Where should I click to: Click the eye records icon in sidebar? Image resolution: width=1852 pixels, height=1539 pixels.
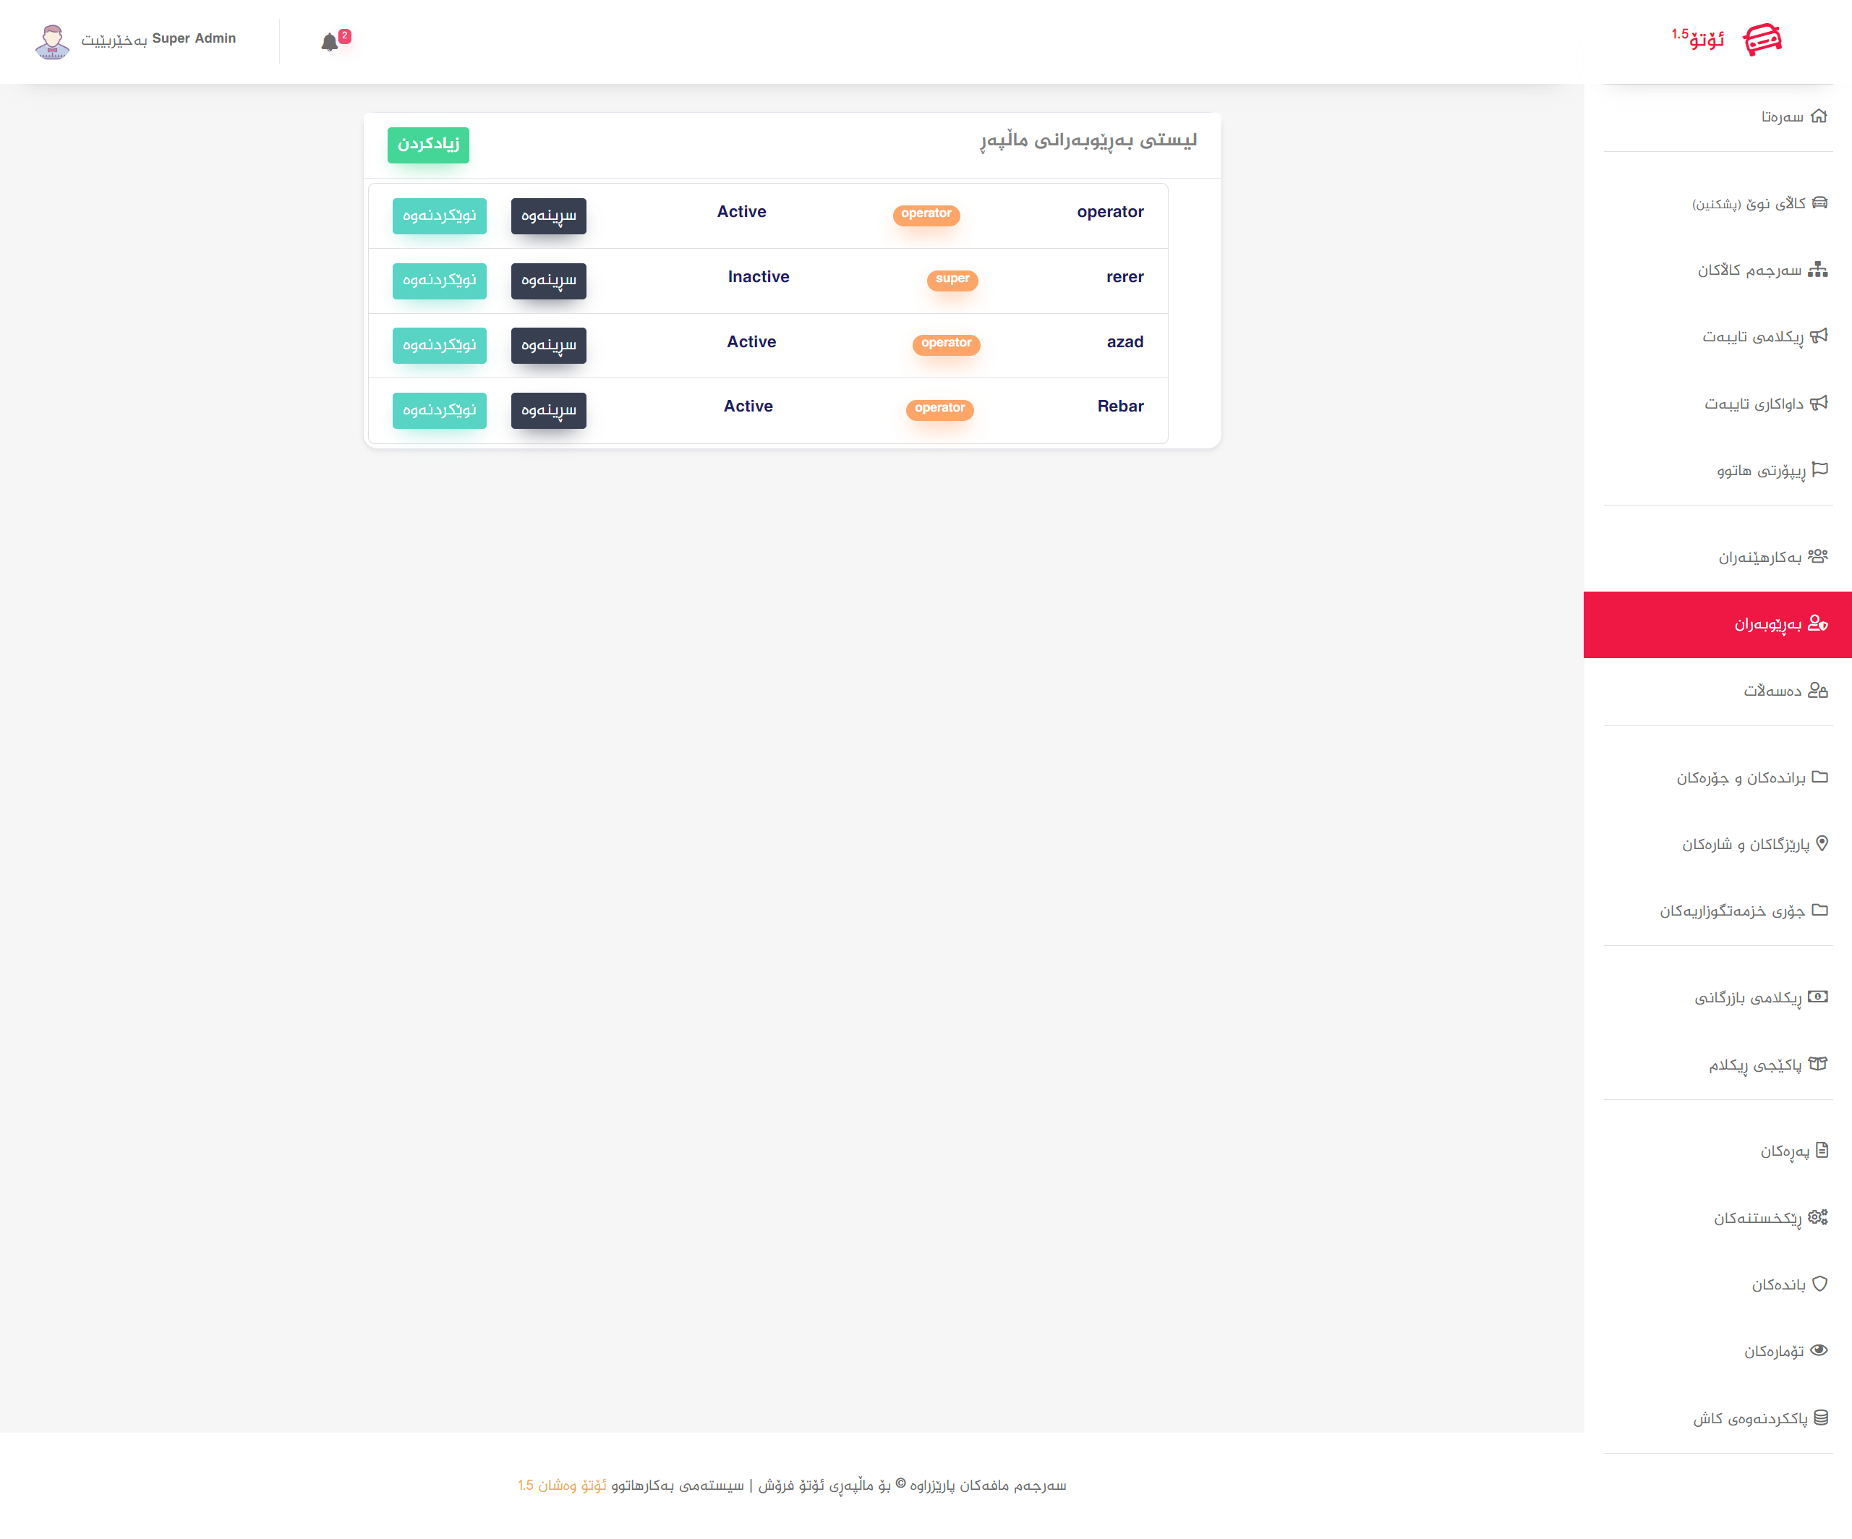[1819, 1350]
